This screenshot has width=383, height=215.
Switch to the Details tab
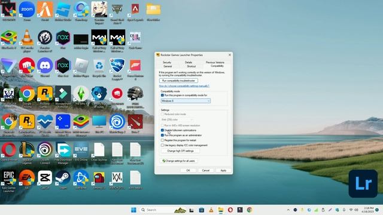point(189,62)
